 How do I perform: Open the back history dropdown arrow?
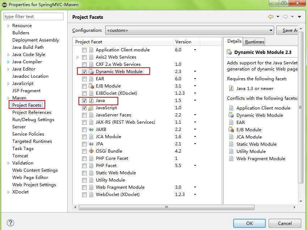(278, 17)
